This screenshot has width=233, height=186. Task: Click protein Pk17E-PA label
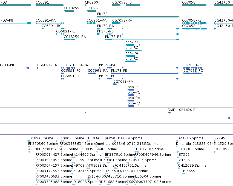click(x=107, y=65)
